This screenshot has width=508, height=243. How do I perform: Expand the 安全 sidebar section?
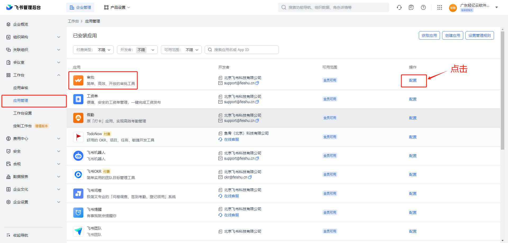(x=59, y=151)
